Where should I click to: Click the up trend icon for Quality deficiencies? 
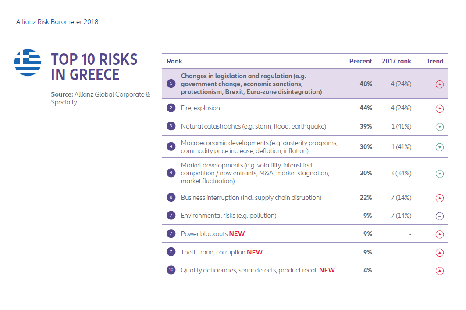pos(440,271)
